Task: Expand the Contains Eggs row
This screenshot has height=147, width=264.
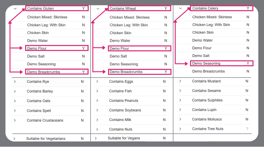Action: pos(97,81)
